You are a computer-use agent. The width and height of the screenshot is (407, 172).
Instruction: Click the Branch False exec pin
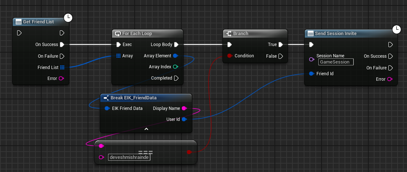[x=280, y=56]
